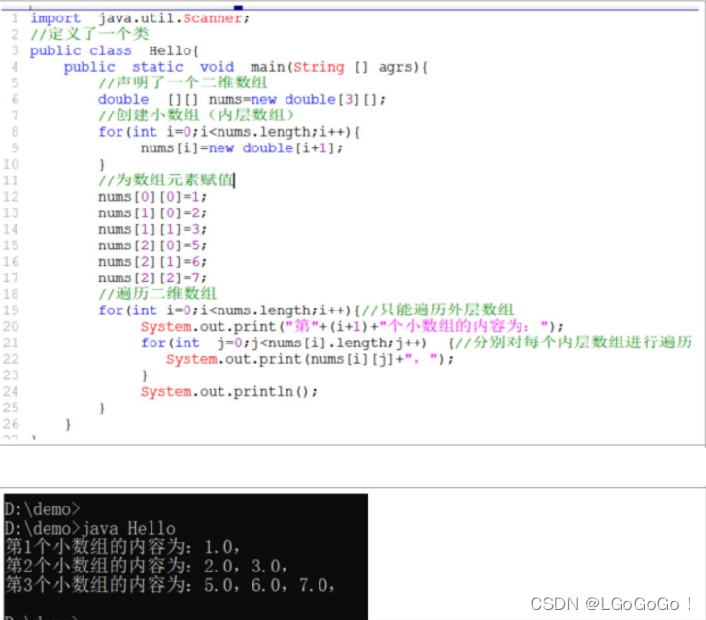Click line number 10 in gutter
This screenshot has height=620, width=706.
11,164
